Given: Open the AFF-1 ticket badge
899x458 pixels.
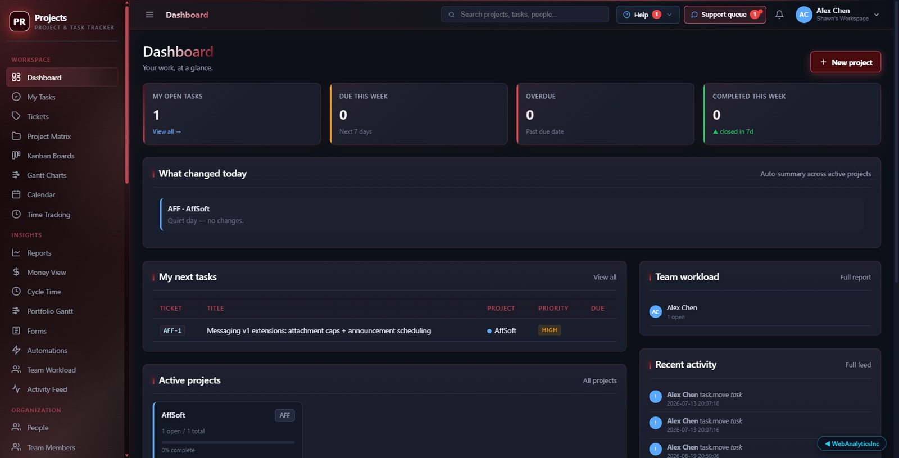Looking at the screenshot, I should tap(172, 330).
